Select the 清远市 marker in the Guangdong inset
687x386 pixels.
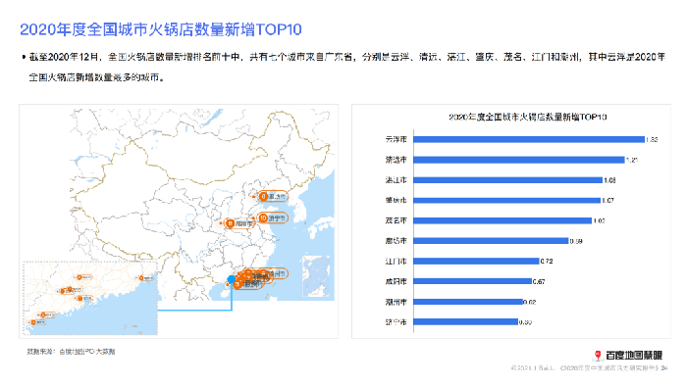point(84,277)
